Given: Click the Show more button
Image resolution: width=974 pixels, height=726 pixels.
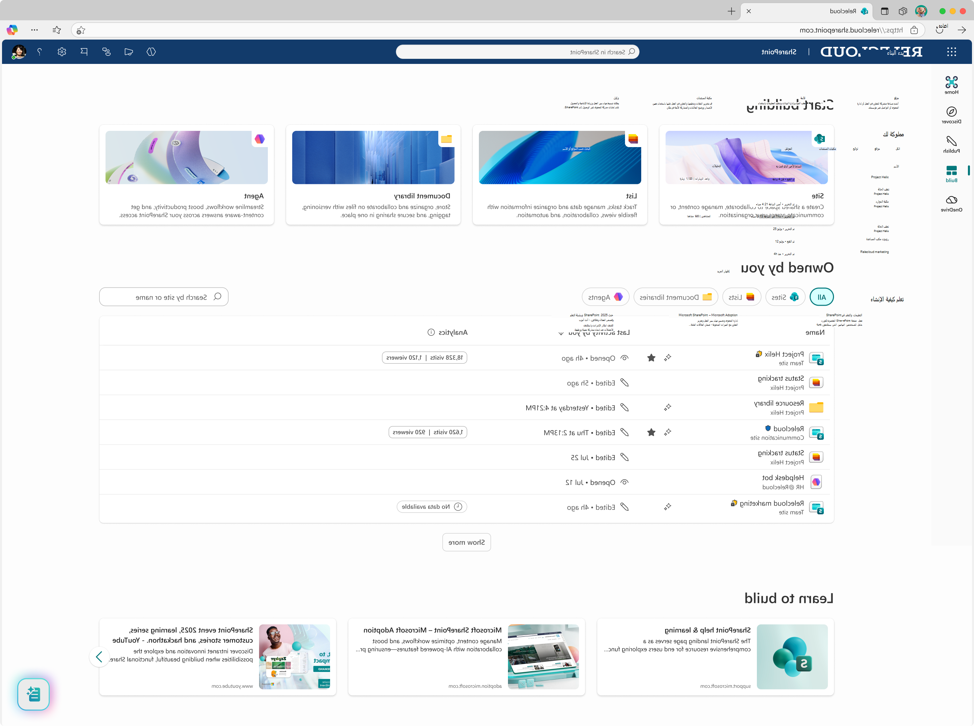Looking at the screenshot, I should click(x=466, y=542).
